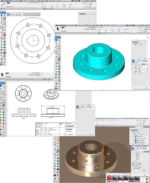Open the Layer dropdown in the cyan window inspector
The width and height of the screenshot is (150, 183).
point(142,73)
